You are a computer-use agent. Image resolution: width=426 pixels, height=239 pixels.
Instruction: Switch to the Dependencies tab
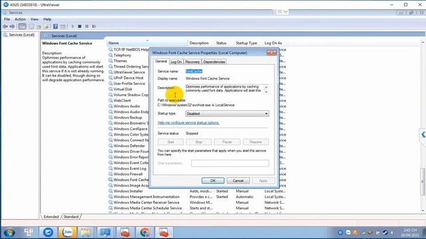[x=214, y=62]
